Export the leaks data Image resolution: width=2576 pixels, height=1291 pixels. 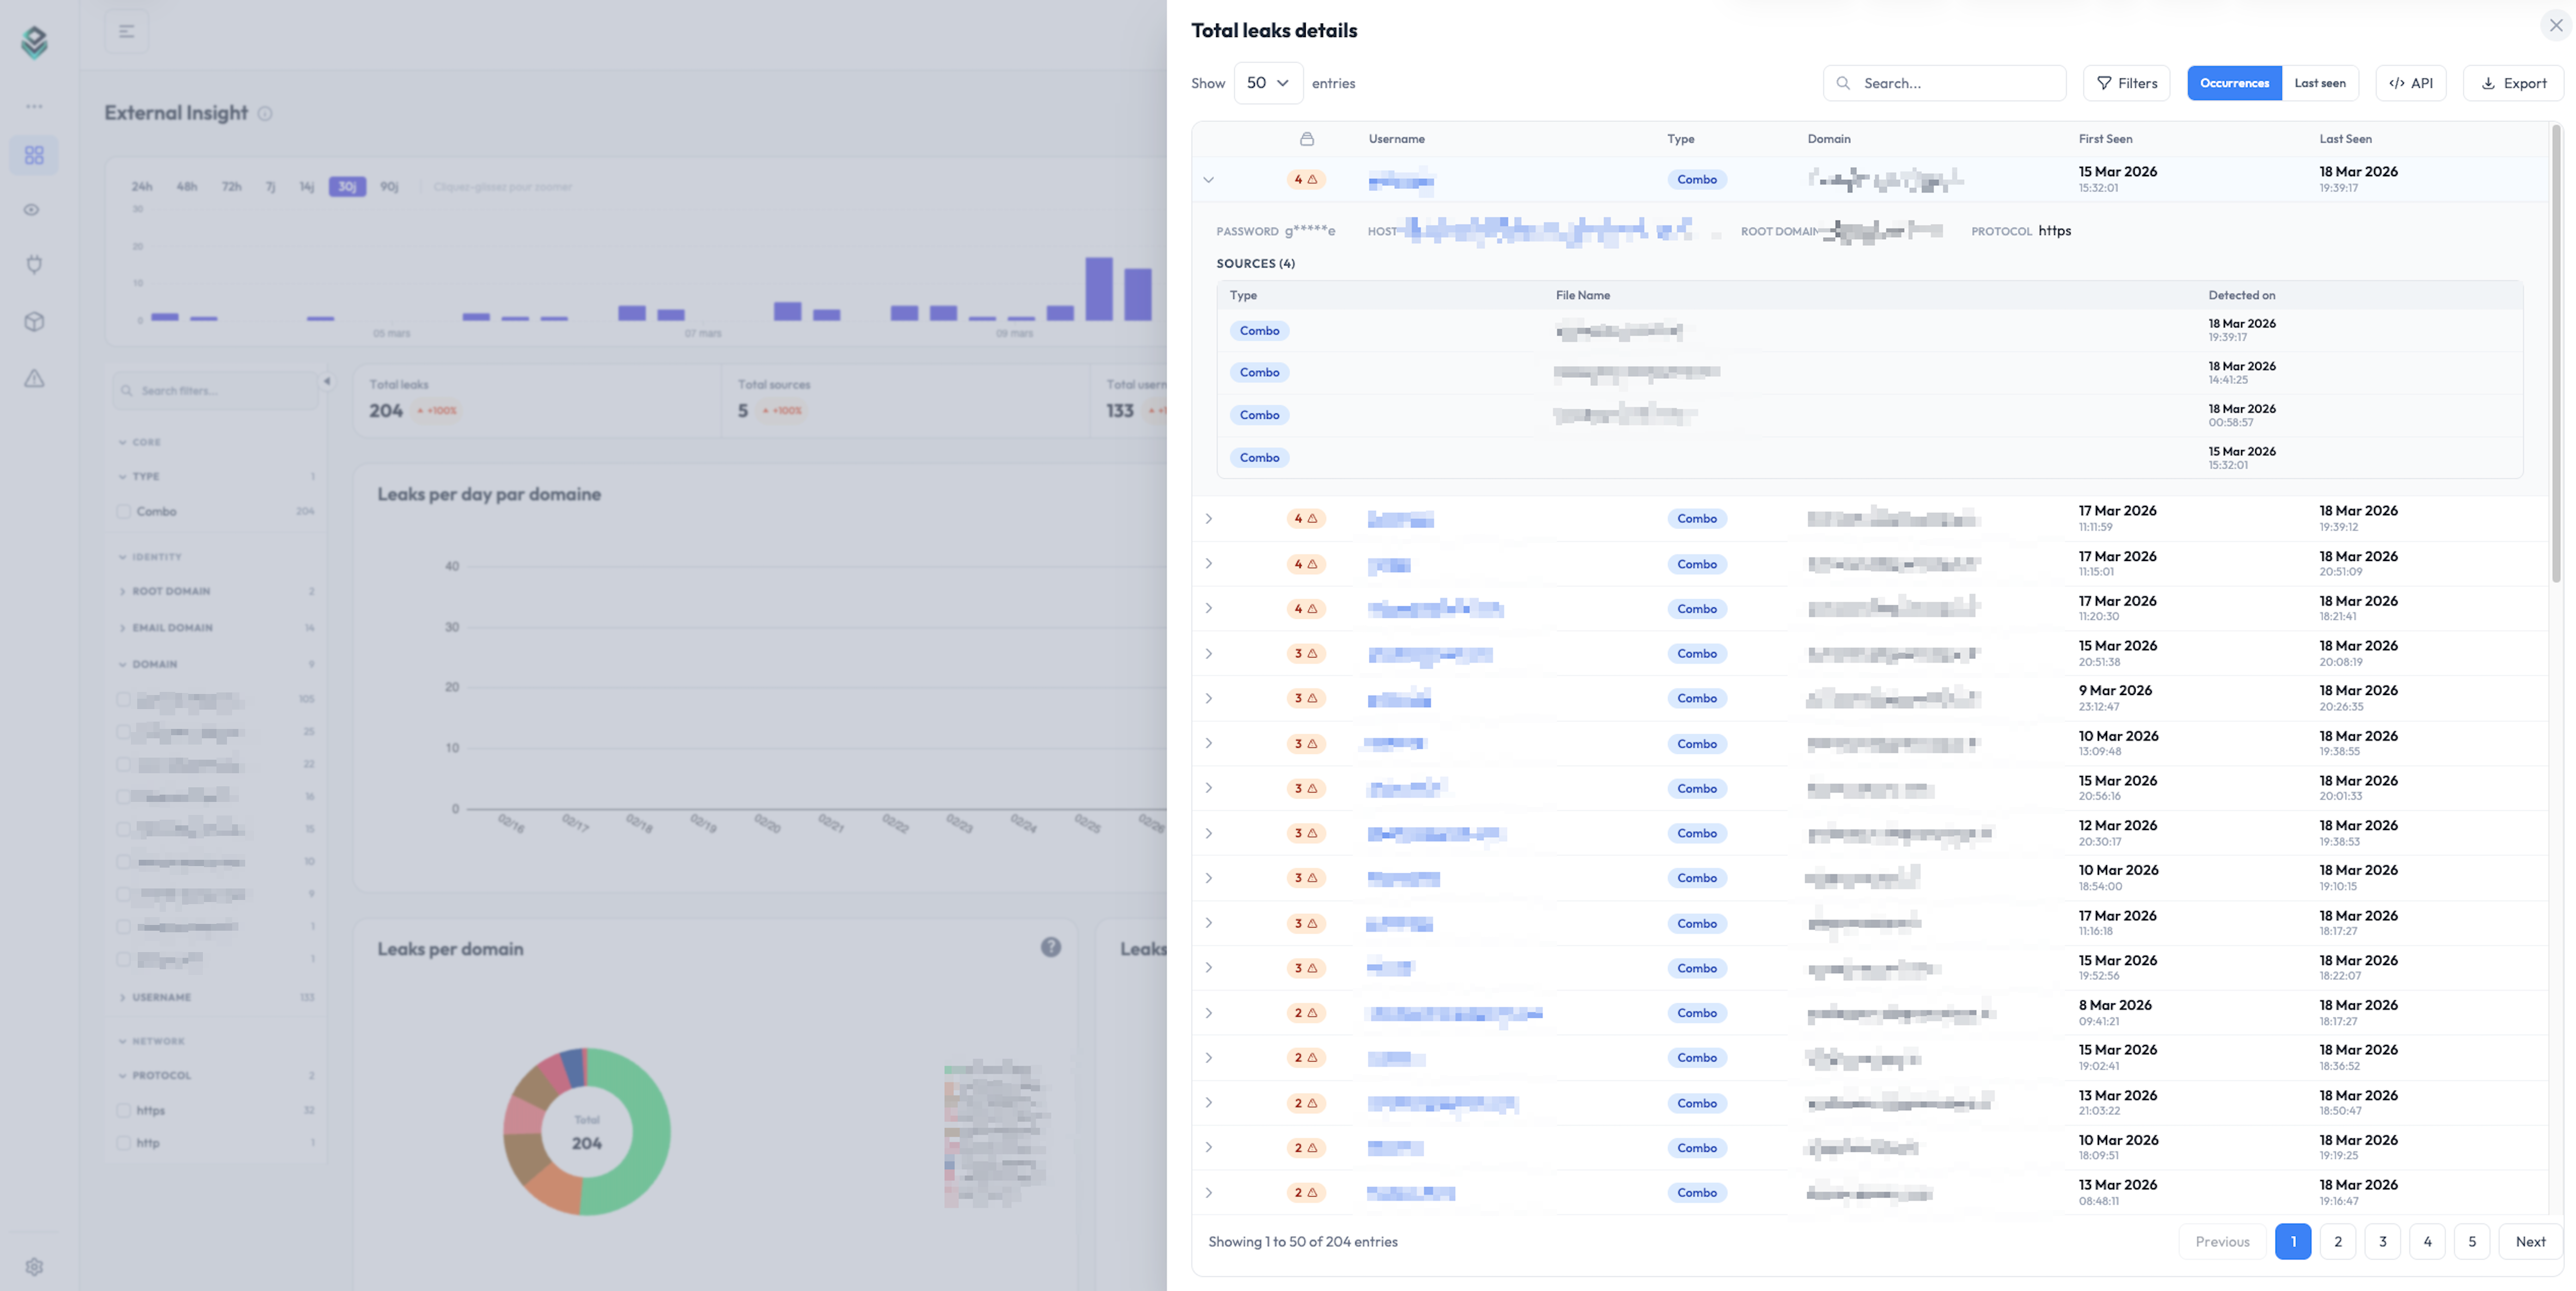2515,83
